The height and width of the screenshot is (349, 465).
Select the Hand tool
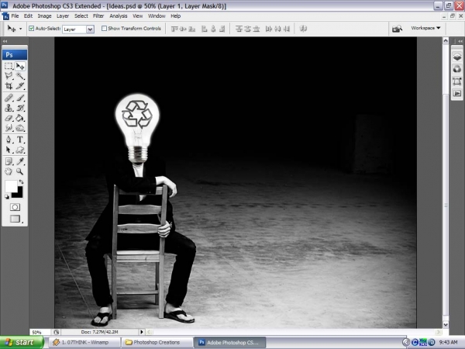[9, 171]
